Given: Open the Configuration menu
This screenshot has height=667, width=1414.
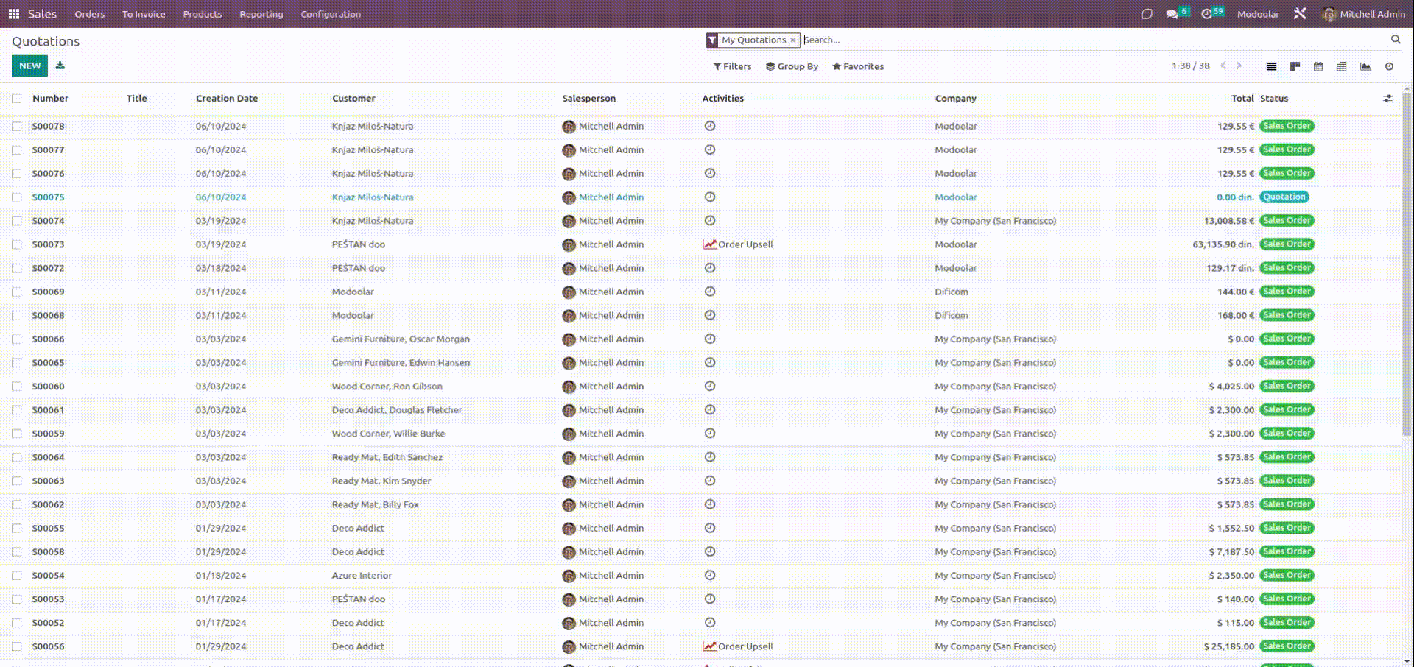Looking at the screenshot, I should point(331,14).
